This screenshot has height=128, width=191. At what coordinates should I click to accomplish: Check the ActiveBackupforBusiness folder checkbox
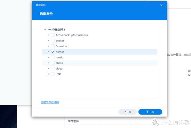pyautogui.click(x=53, y=35)
